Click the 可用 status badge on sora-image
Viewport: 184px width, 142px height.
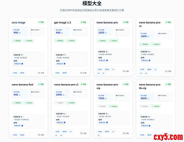pos(41,22)
